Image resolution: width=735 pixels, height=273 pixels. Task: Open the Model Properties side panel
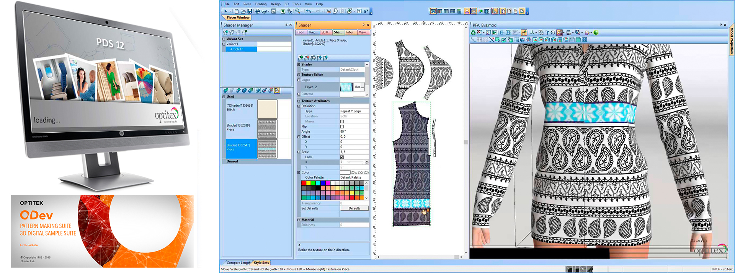click(x=732, y=41)
